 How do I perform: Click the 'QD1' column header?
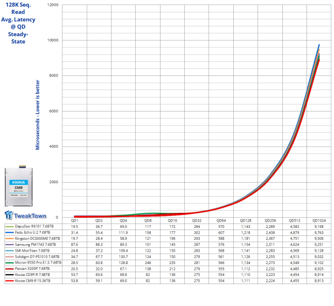click(74, 220)
